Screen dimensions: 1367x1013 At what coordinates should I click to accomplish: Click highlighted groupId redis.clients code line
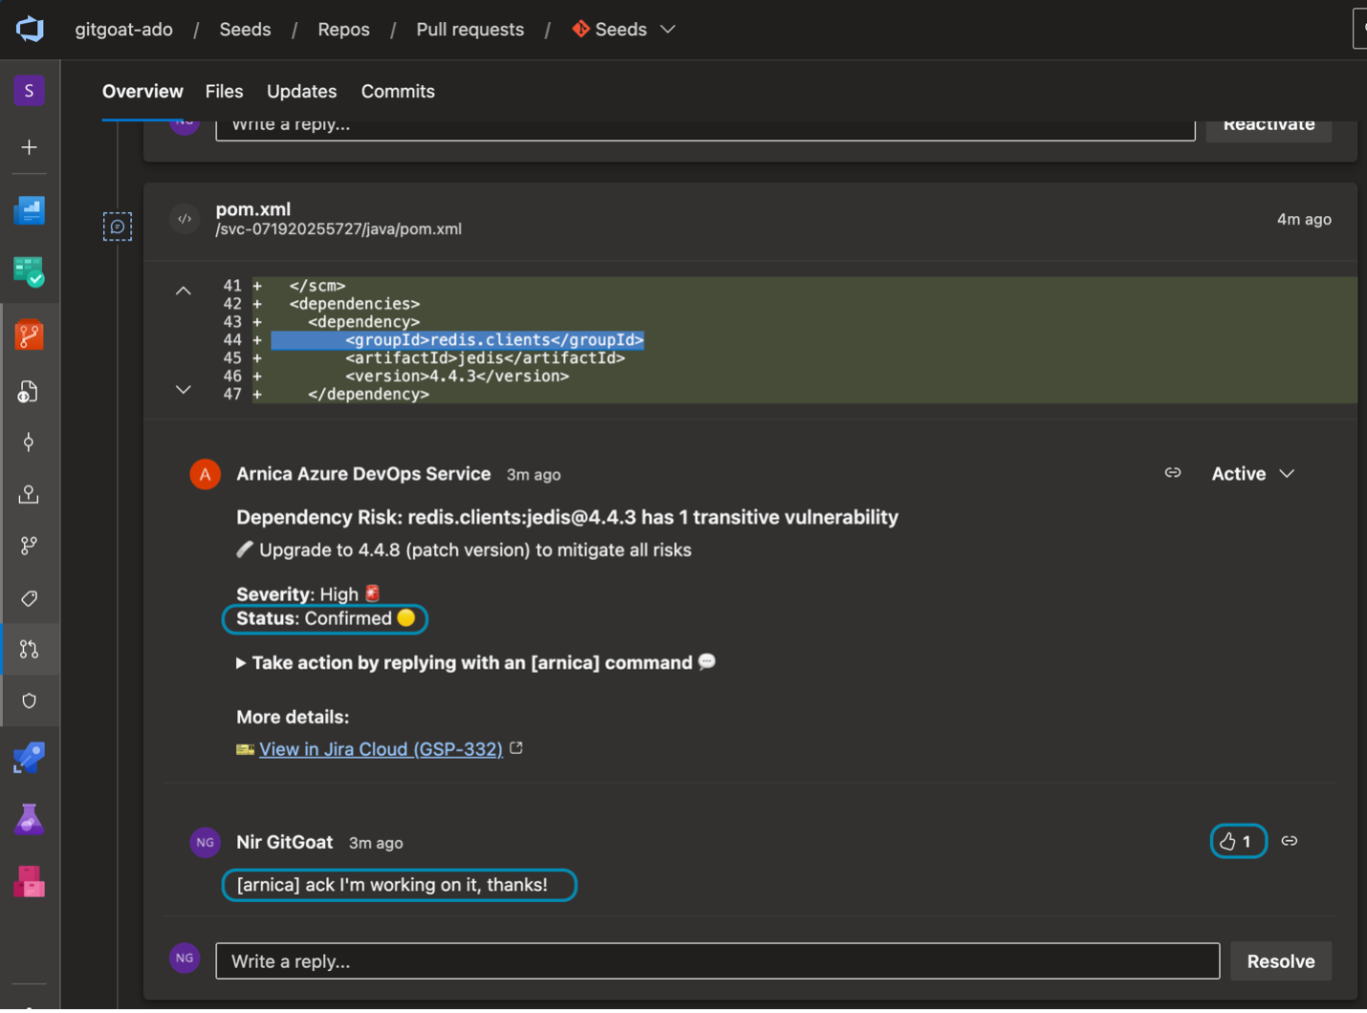458,340
